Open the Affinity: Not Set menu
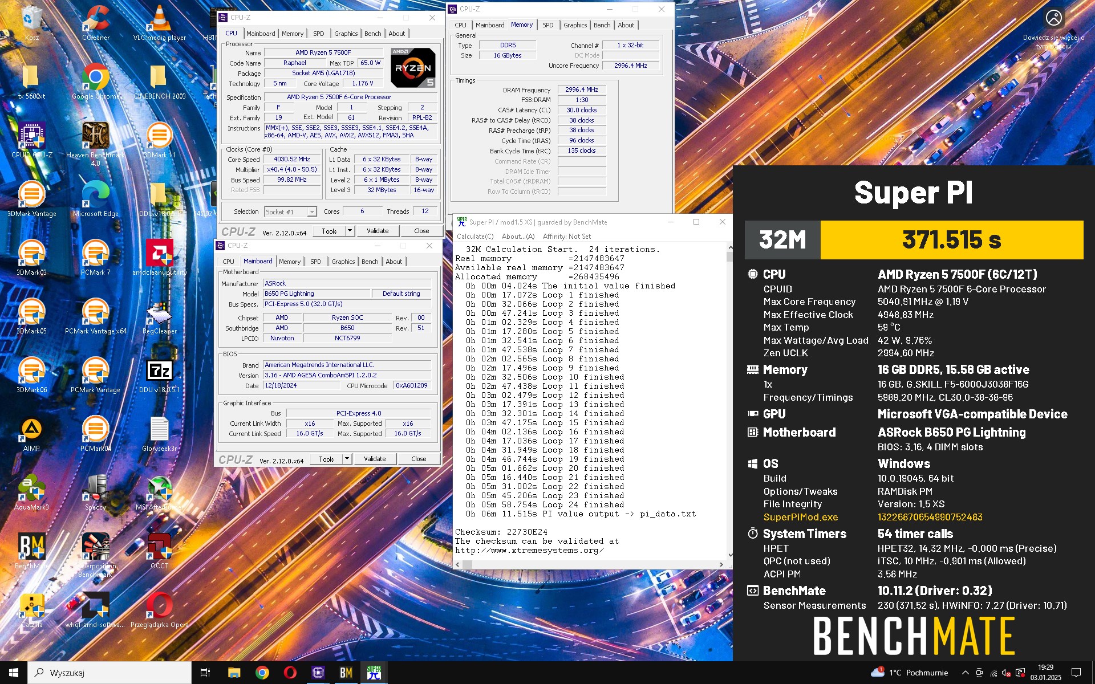The height and width of the screenshot is (684, 1095). (566, 237)
